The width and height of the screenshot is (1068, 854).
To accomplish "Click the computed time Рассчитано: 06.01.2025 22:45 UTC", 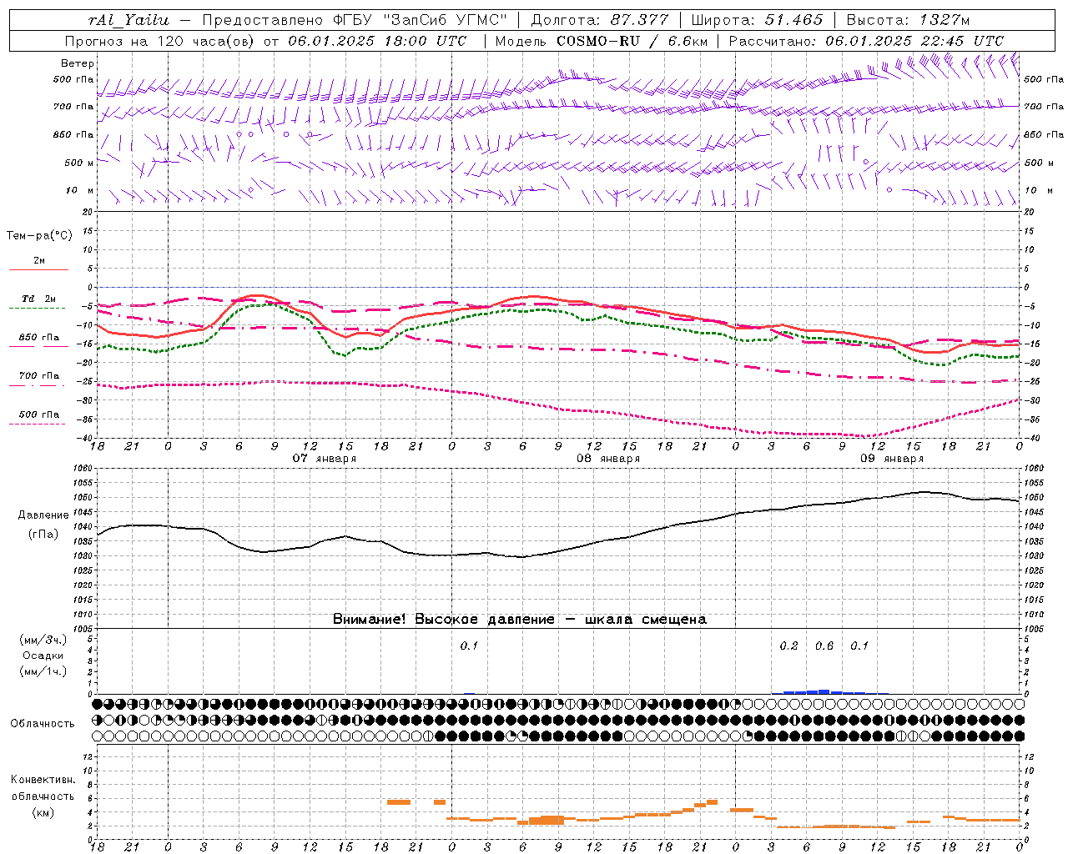I will click(x=866, y=41).
